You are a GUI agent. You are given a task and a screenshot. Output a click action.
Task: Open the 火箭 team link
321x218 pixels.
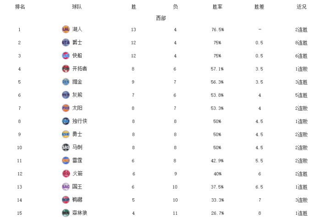pos(77,173)
